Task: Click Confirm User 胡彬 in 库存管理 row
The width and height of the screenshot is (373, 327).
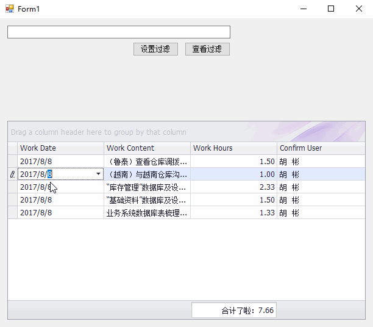Action: click(x=321, y=187)
